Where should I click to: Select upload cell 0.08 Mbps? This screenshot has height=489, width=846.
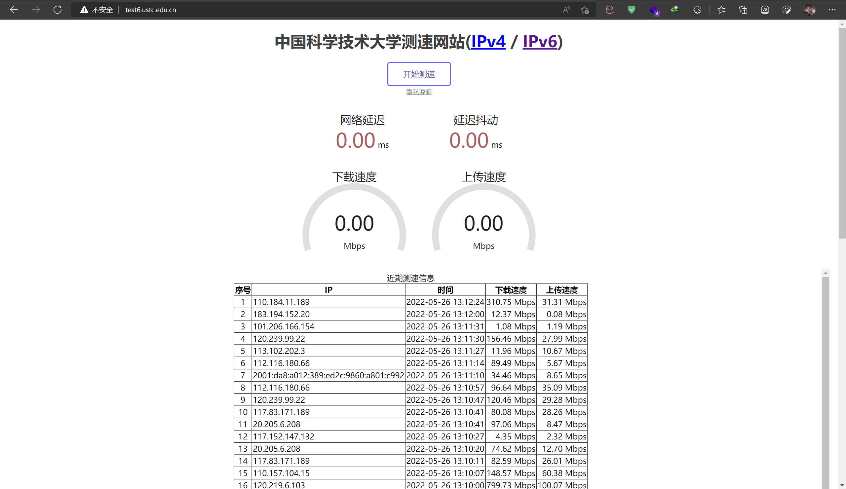click(x=562, y=314)
